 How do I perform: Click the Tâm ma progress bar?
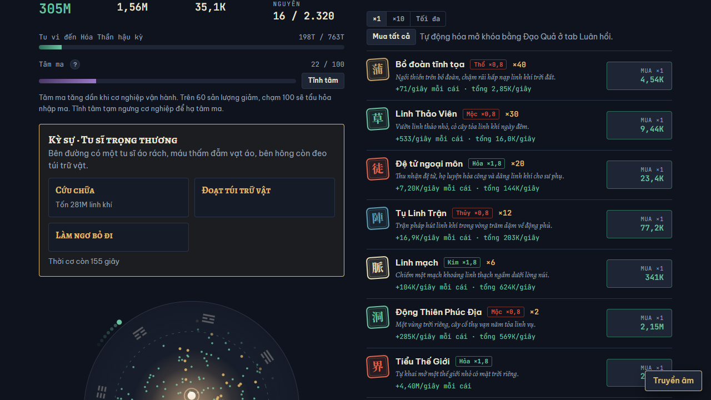coord(167,81)
